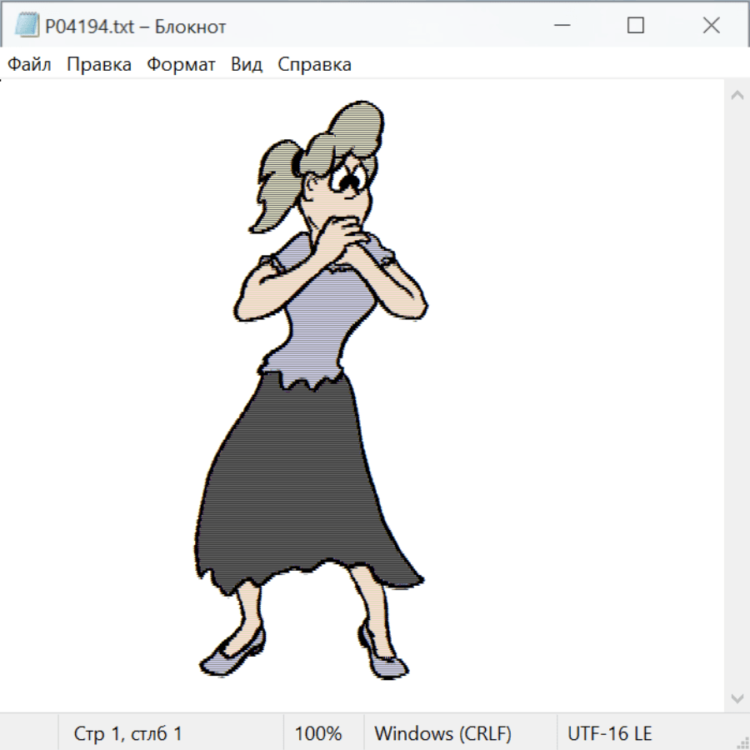Click the resize grip in the status bar corner
This screenshot has height=750, width=750.
click(742, 742)
